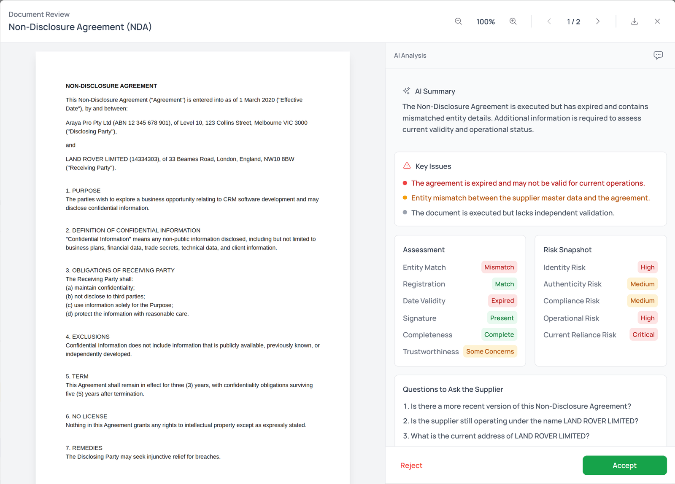This screenshot has height=484, width=675.
Task: Click the AI Summary sparkle icon
Action: [x=406, y=91]
